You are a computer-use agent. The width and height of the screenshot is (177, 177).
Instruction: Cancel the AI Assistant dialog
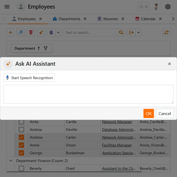(x=165, y=113)
